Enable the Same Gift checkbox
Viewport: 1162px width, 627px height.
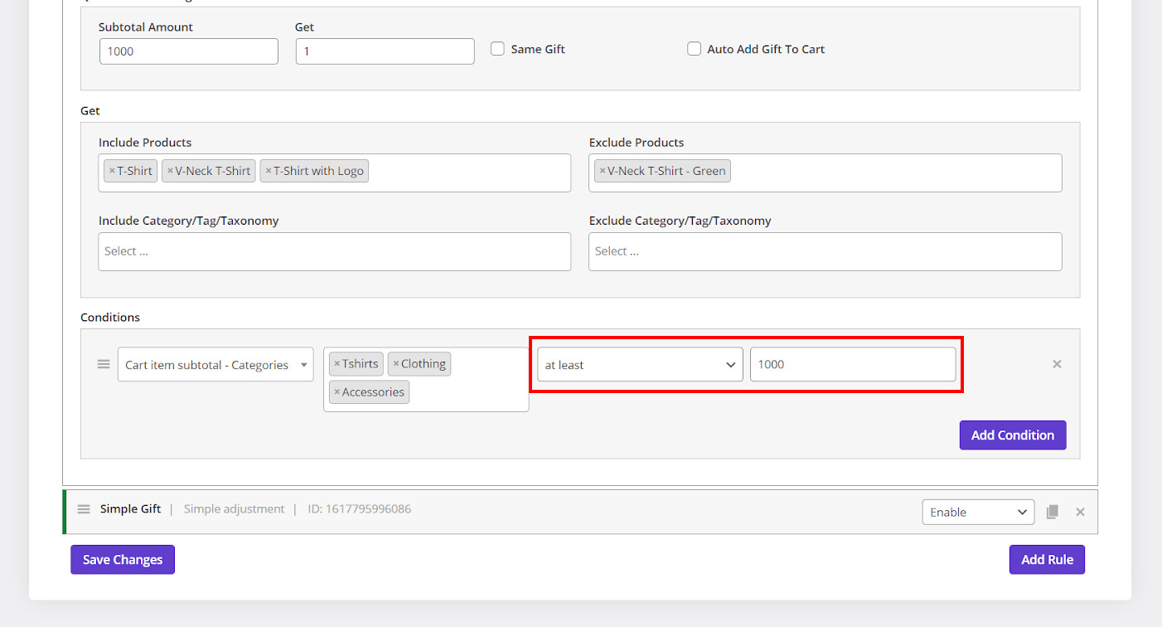click(497, 49)
